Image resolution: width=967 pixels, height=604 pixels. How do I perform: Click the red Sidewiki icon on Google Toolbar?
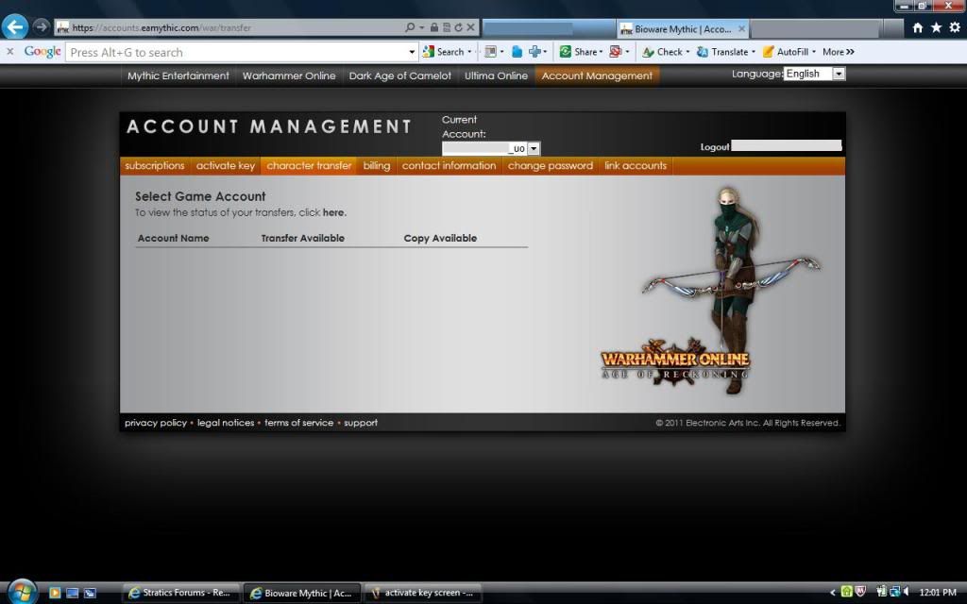615,52
